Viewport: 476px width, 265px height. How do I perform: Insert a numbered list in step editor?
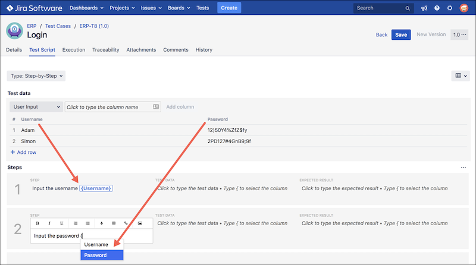76,223
